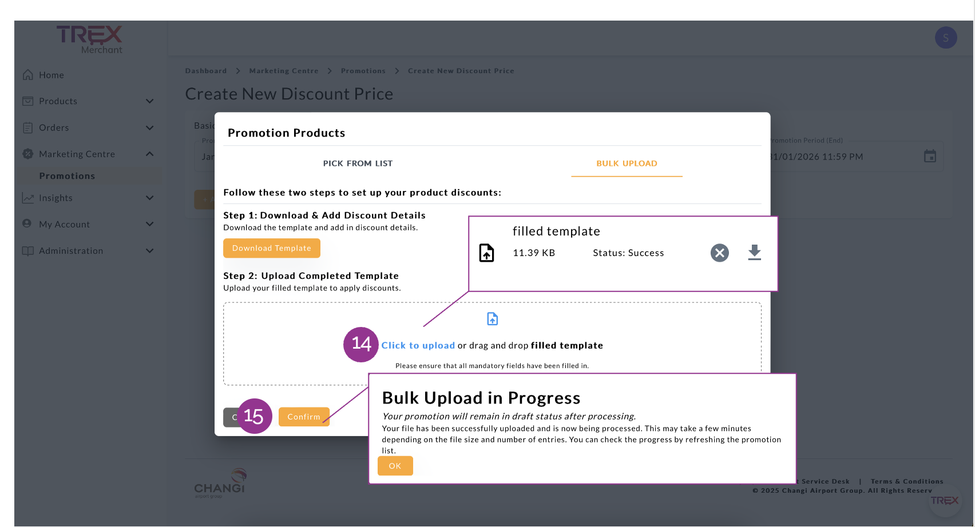Click the My Account person icon
Viewport: 975px width, 527px height.
pos(27,223)
